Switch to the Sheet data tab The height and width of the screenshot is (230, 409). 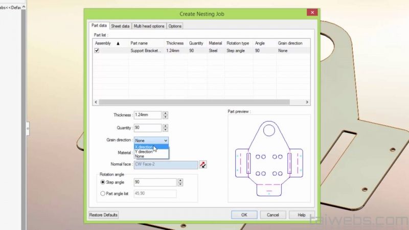coord(120,26)
